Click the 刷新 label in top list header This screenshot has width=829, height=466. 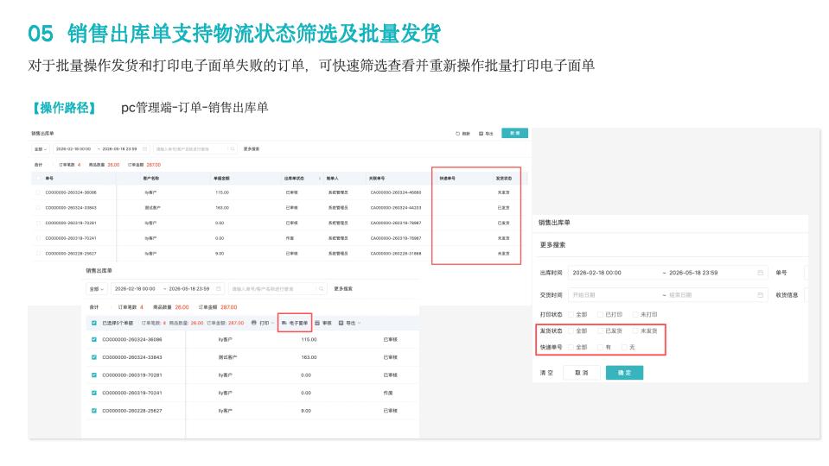point(466,134)
